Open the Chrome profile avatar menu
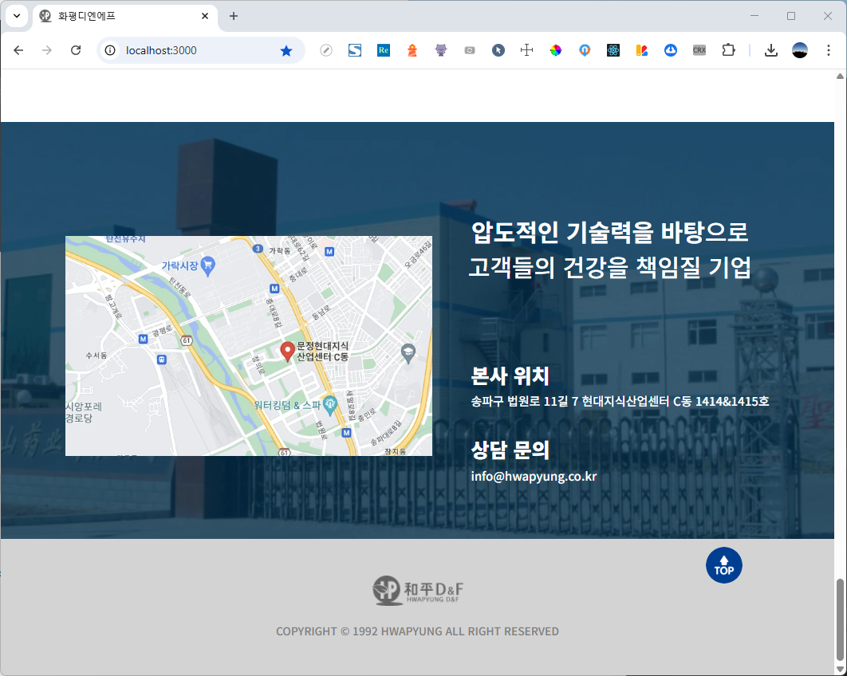The height and width of the screenshot is (676, 847). pyautogui.click(x=799, y=50)
